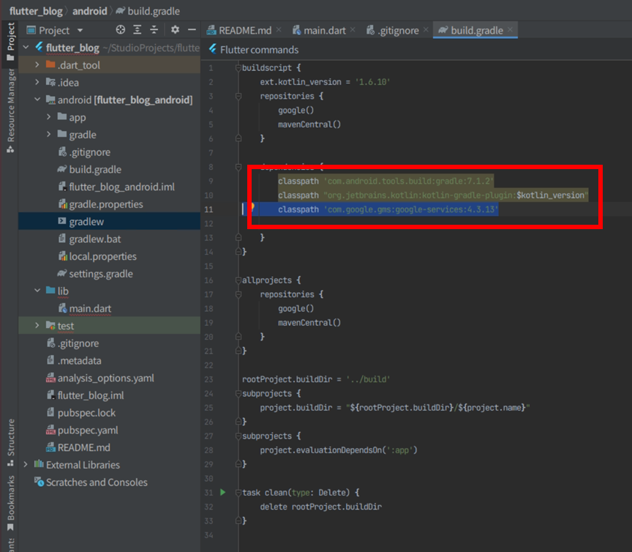Hide the Project panel with minus icon

(x=192, y=30)
